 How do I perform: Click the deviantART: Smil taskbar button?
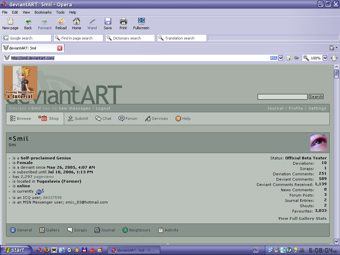(x=134, y=250)
